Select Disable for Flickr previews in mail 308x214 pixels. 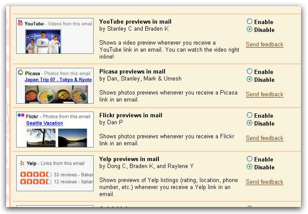coord(249,123)
